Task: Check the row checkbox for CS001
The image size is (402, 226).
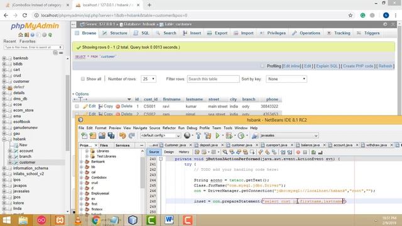Action: pyautogui.click(x=77, y=106)
